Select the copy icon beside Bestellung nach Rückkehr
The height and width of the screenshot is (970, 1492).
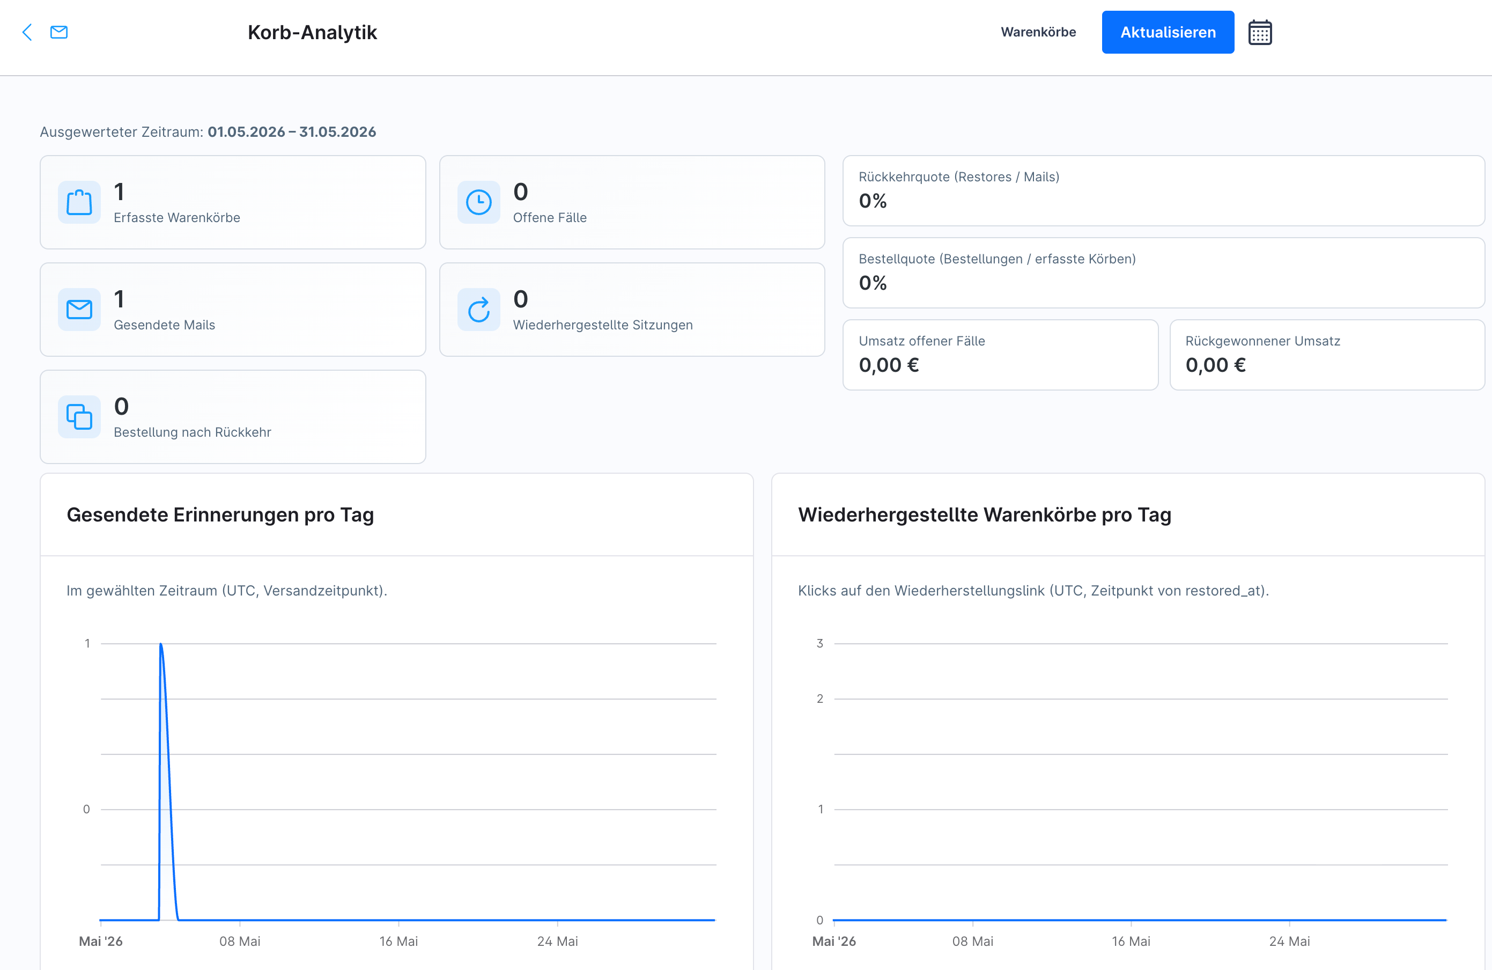point(79,417)
